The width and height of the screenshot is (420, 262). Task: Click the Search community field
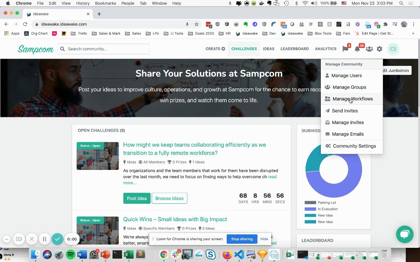tap(104, 49)
